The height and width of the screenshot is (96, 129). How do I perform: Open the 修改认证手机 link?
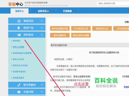18,59
